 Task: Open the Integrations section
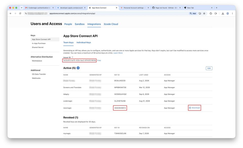tap(94, 24)
